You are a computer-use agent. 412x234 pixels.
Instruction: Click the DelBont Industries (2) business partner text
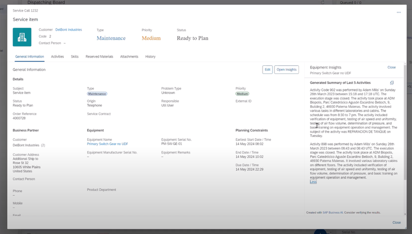click(29, 145)
